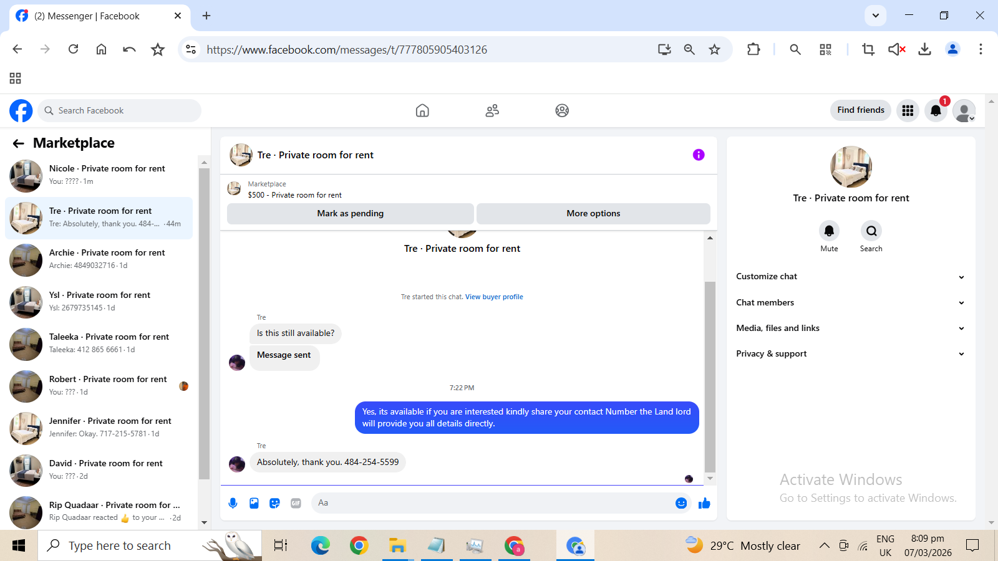Choose a GIF with the GIF icon
Viewport: 998px width, 561px height.
pyautogui.click(x=296, y=503)
